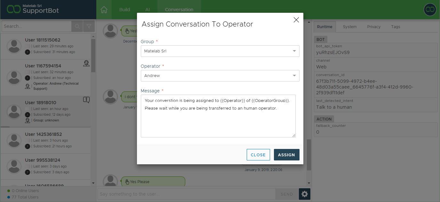Image resolution: width=440 pixels, height=202 pixels.
Task: Click the CLOSE button in dialog
Action: click(258, 155)
